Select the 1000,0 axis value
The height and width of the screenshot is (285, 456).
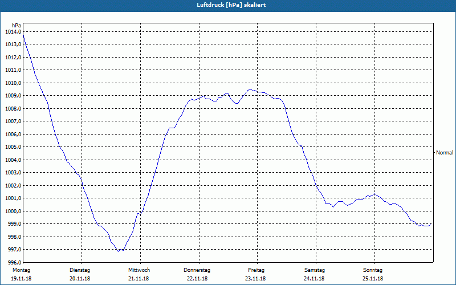click(x=13, y=211)
